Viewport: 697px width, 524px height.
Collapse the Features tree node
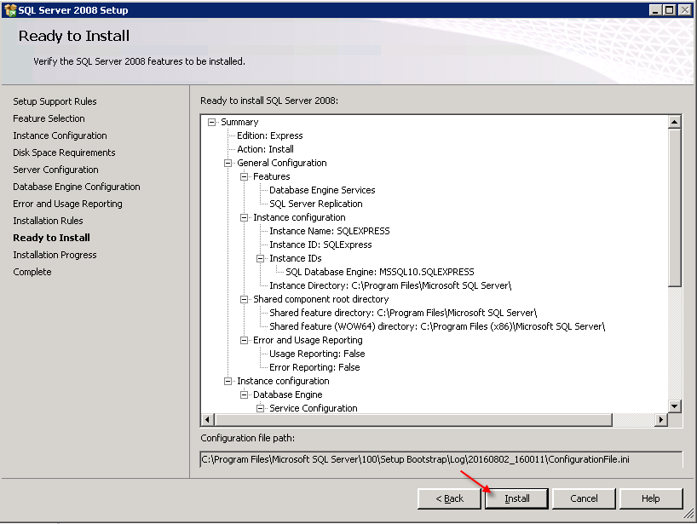coord(244,177)
